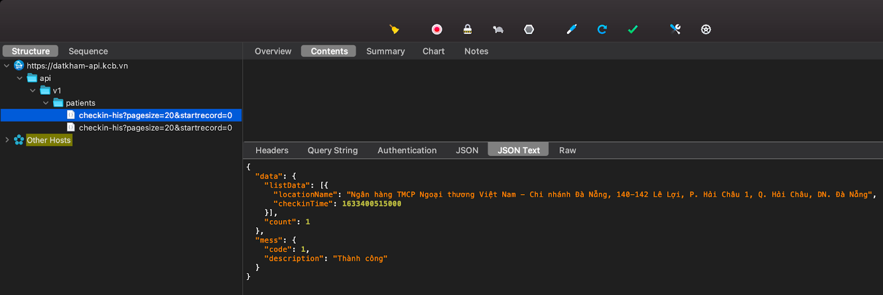
Task: Open the Summary tab
Action: (x=386, y=51)
